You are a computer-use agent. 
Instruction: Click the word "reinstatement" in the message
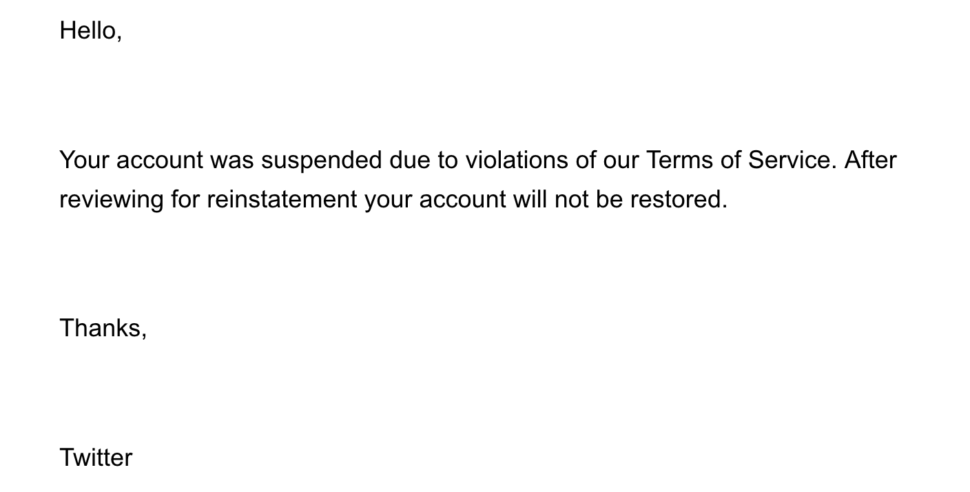point(282,199)
